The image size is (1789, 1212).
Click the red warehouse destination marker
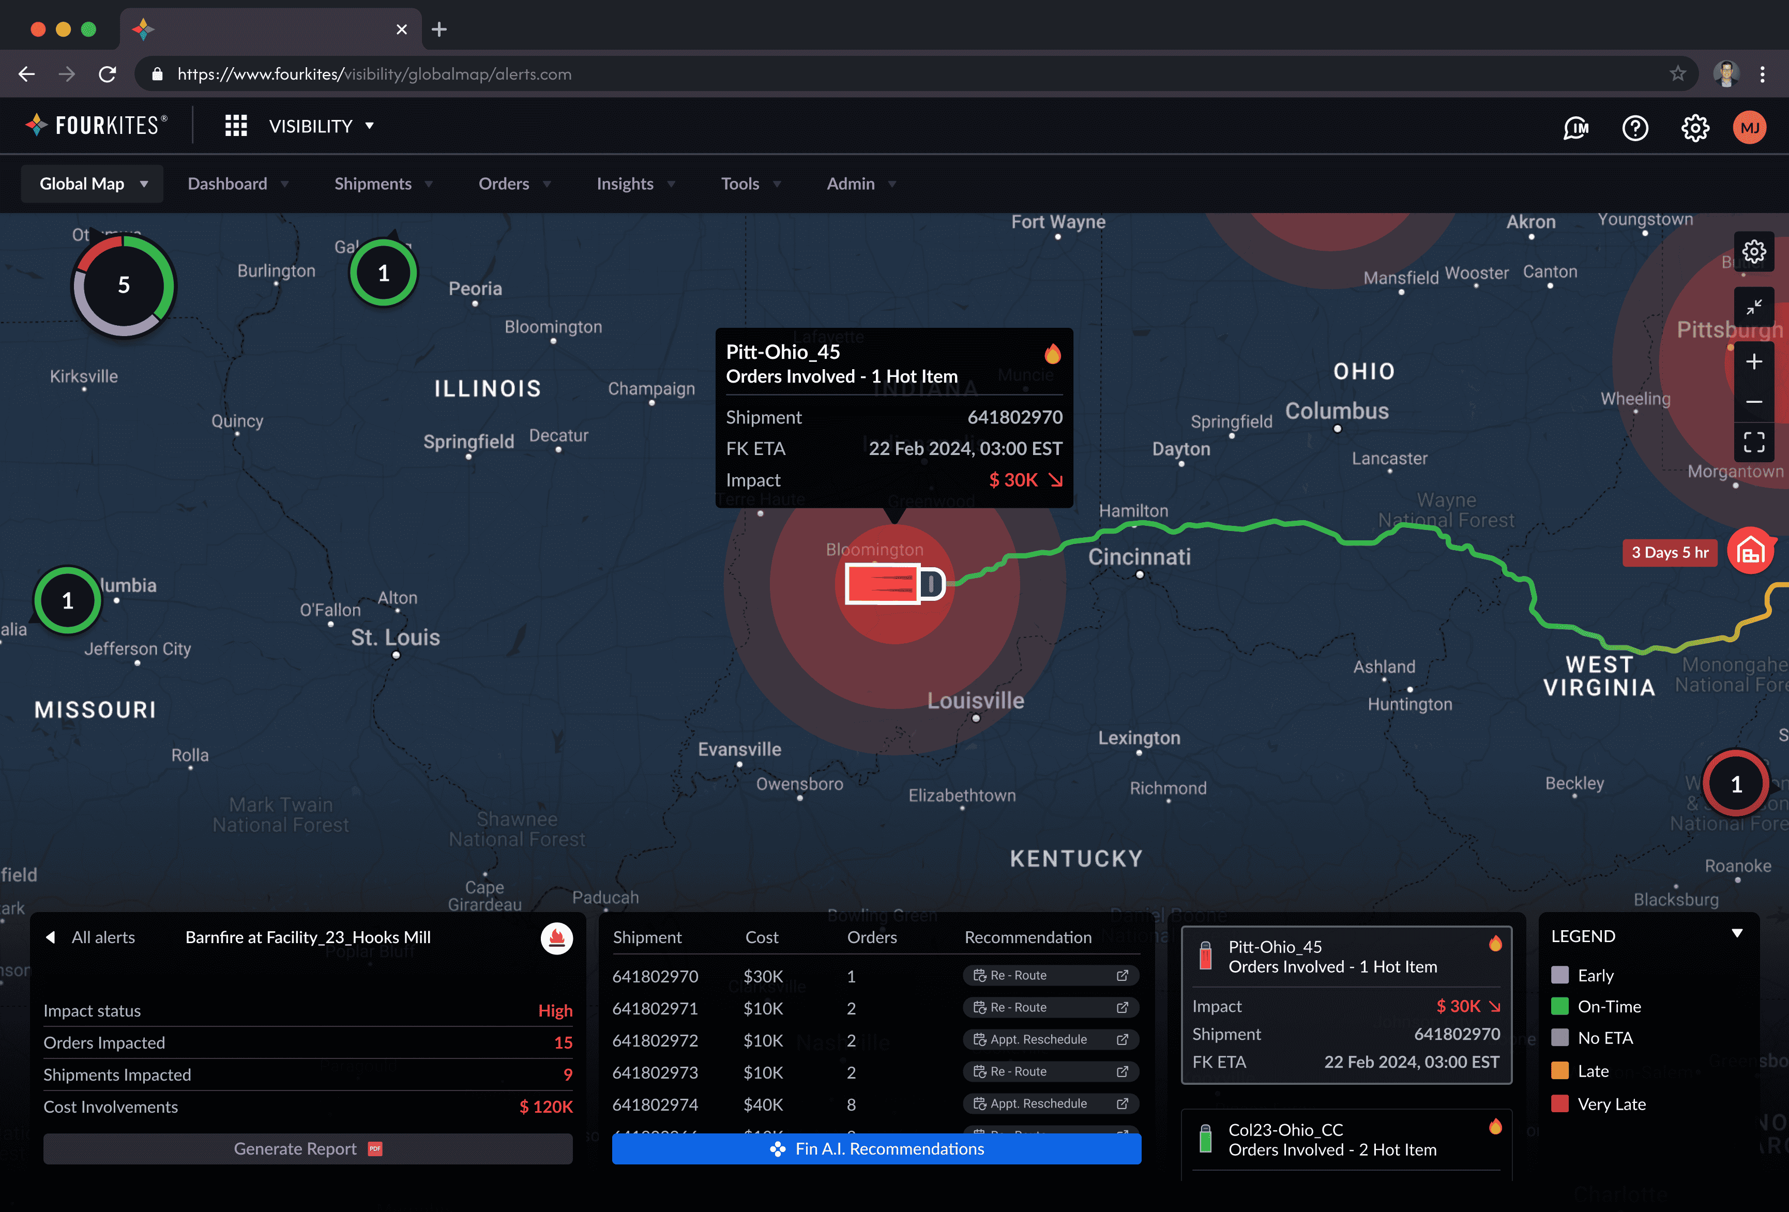click(x=1751, y=551)
